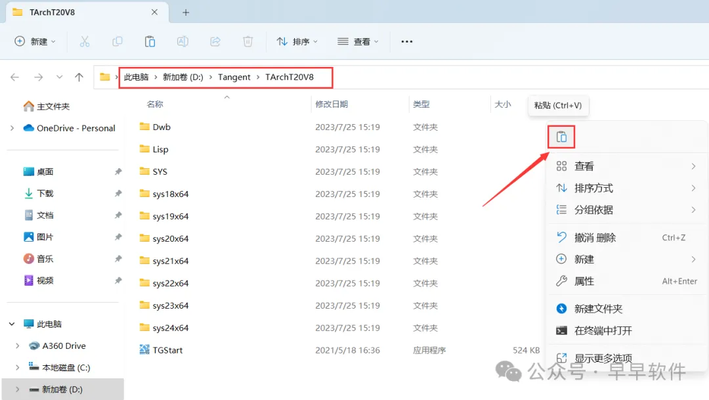Sort by 名称 column header
This screenshot has height=400, width=709.
click(x=155, y=104)
